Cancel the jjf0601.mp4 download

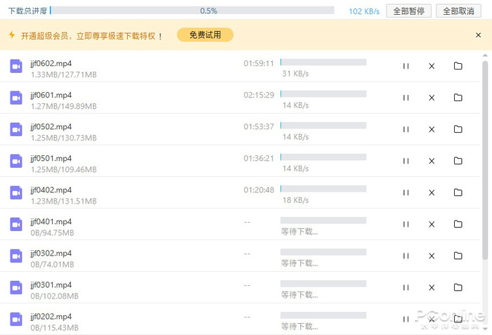[432, 98]
